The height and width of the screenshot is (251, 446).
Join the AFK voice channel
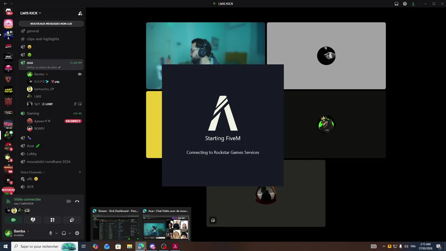click(51, 187)
